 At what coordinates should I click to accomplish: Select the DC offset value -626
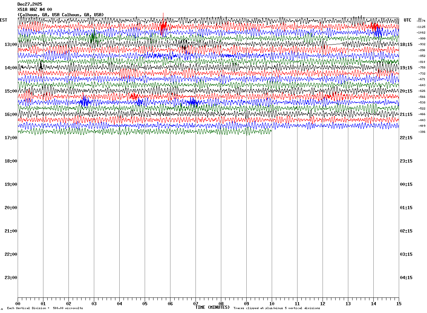coord(422,91)
